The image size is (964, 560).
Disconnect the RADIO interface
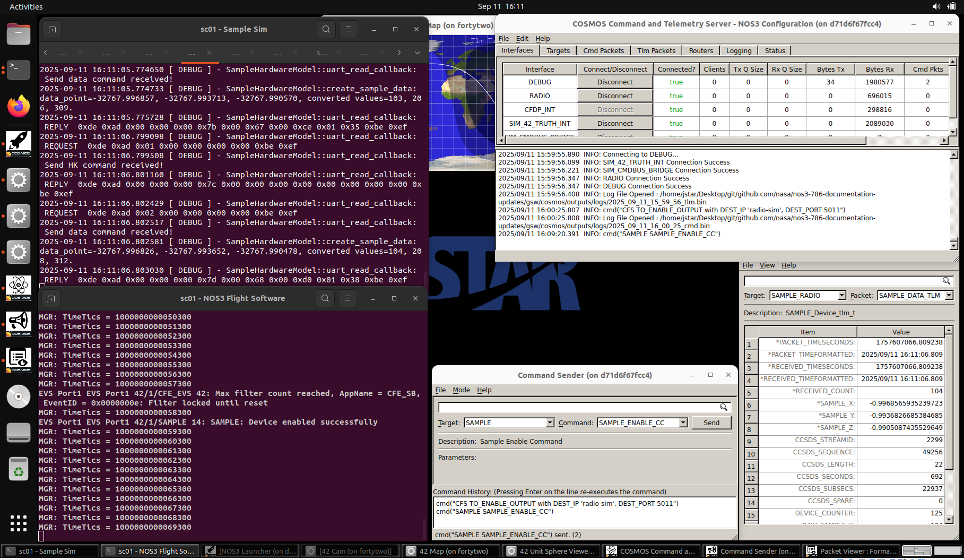click(615, 96)
